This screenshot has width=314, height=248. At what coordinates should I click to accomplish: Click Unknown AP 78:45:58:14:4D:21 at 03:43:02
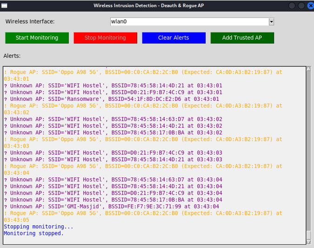tap(113, 126)
